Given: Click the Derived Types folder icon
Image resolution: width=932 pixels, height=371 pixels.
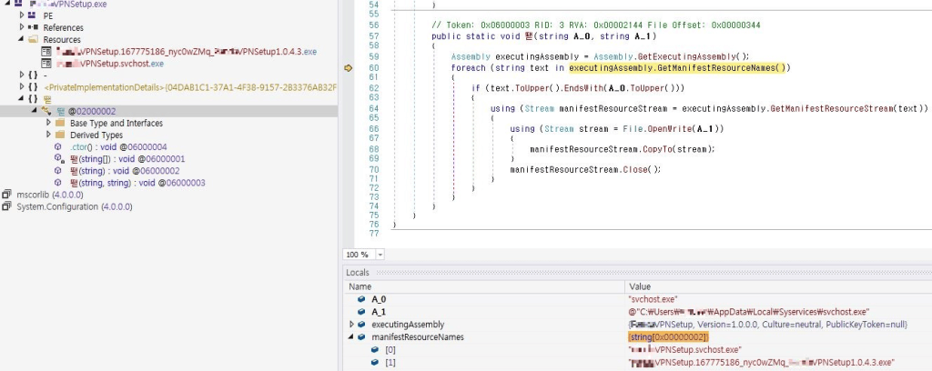Looking at the screenshot, I should click(x=60, y=135).
